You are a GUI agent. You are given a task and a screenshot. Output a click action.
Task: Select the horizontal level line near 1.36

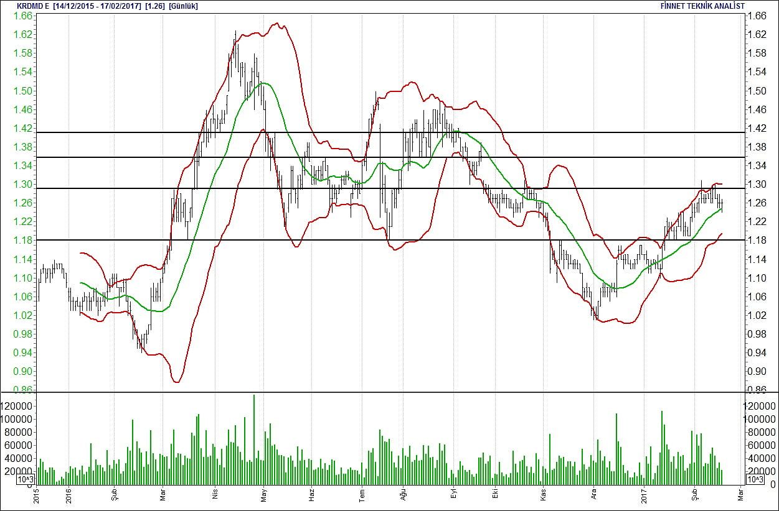click(x=390, y=157)
